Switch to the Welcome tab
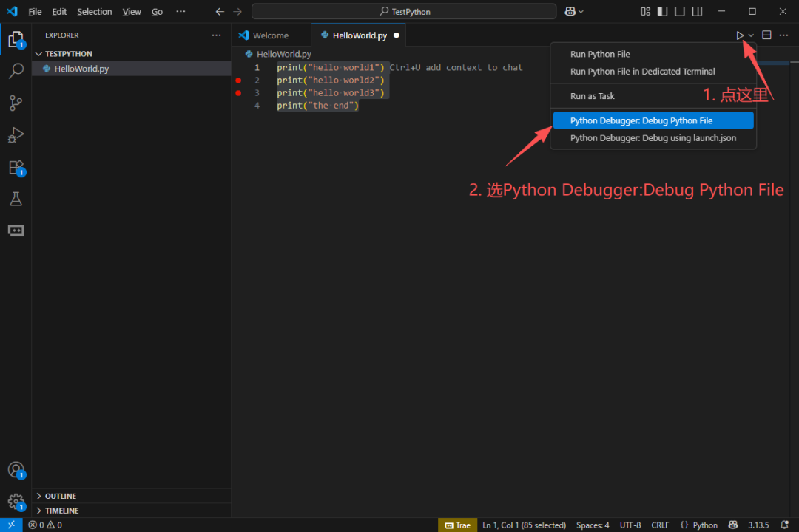The image size is (799, 532). tap(271, 35)
